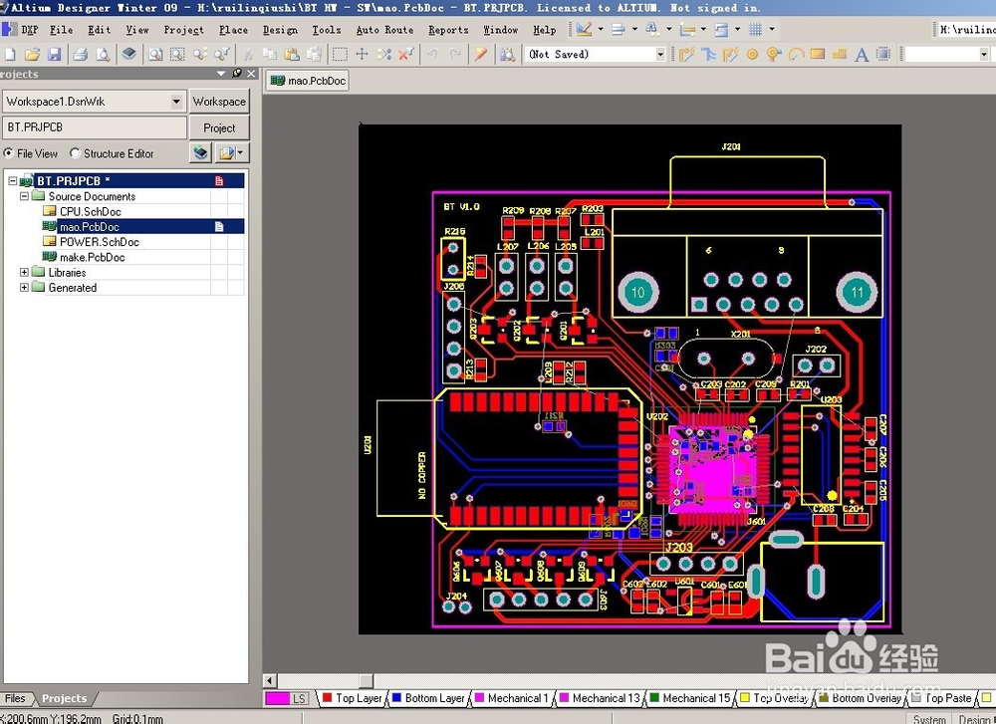This screenshot has width=996, height=724.
Task: Click the Print toolbar icon
Action: (80, 55)
